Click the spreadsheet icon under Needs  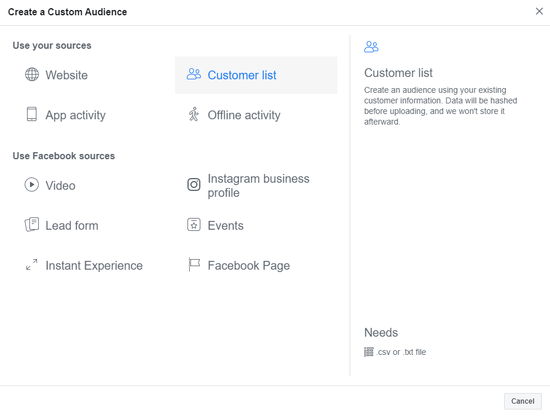tap(369, 352)
